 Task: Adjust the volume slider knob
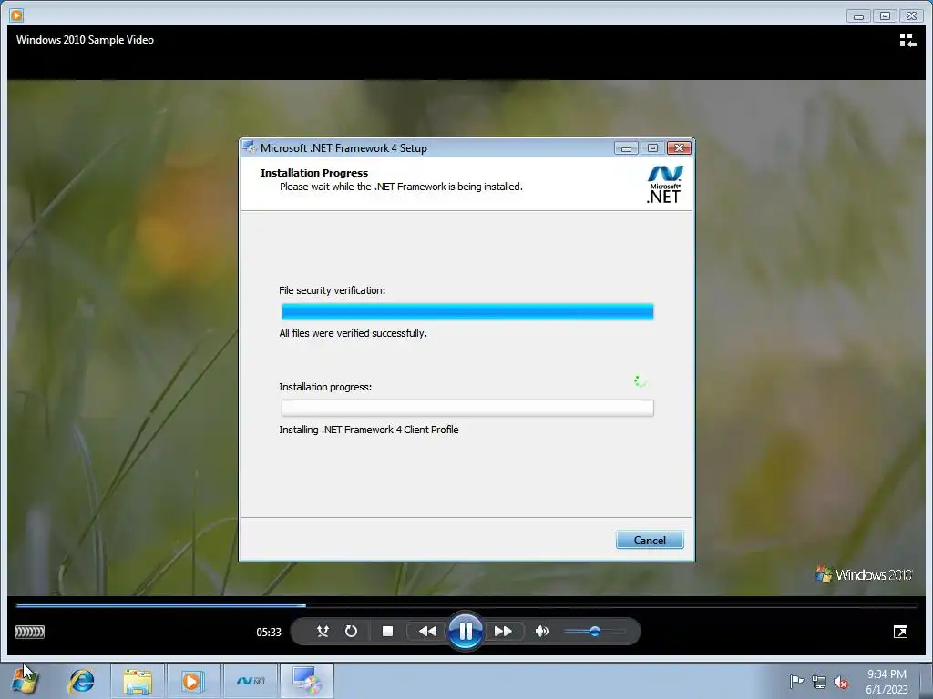(x=594, y=632)
